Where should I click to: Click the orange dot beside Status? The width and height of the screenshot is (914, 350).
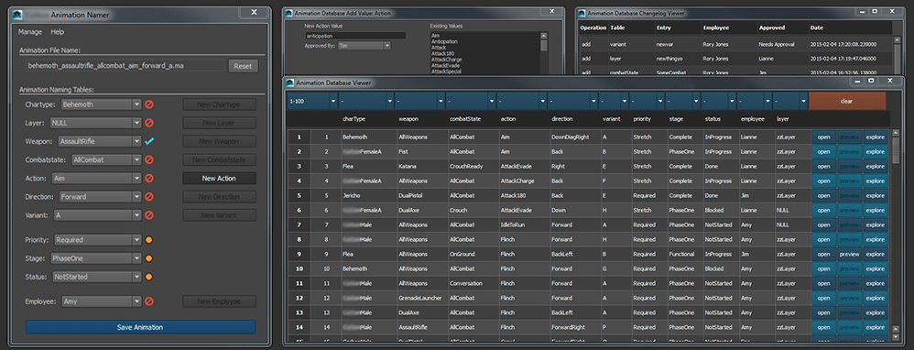[x=148, y=277]
